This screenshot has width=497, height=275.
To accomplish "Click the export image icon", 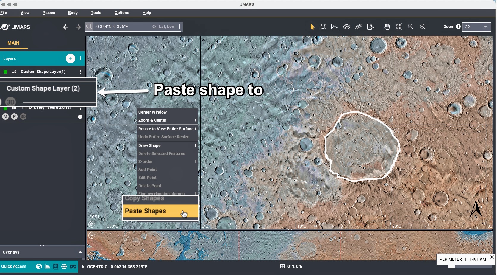I will point(371,27).
